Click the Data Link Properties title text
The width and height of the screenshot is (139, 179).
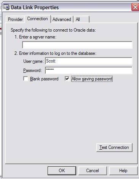point(35,7)
